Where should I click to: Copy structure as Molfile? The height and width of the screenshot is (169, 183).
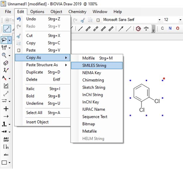[x=97, y=58]
